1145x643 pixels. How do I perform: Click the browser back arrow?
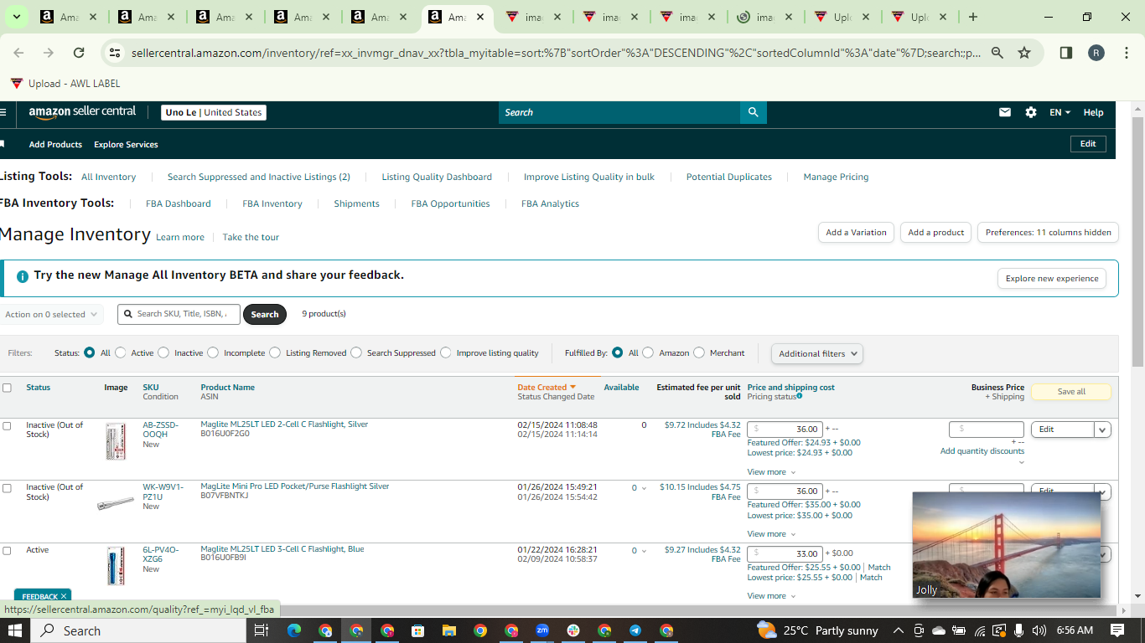click(18, 53)
